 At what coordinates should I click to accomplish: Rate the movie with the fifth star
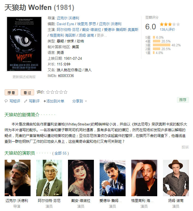(66, 92)
